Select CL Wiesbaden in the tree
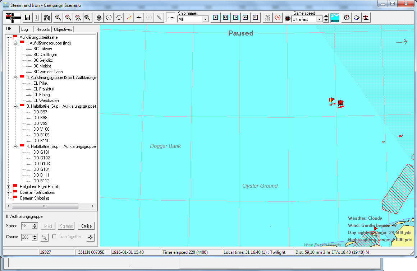This screenshot has height=271, width=417. click(x=46, y=101)
